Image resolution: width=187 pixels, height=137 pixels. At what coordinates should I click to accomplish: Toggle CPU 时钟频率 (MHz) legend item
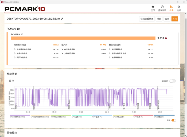pyautogui.click(x=20, y=116)
